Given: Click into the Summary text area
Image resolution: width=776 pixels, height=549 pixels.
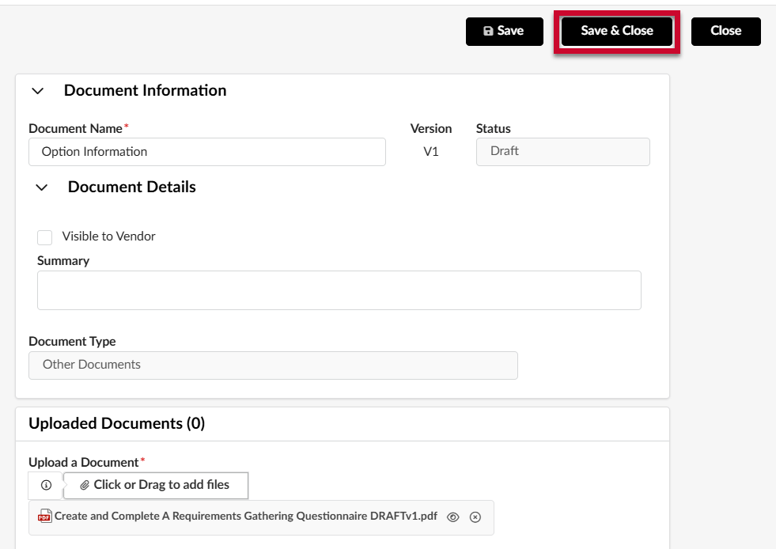Looking at the screenshot, I should [339, 290].
